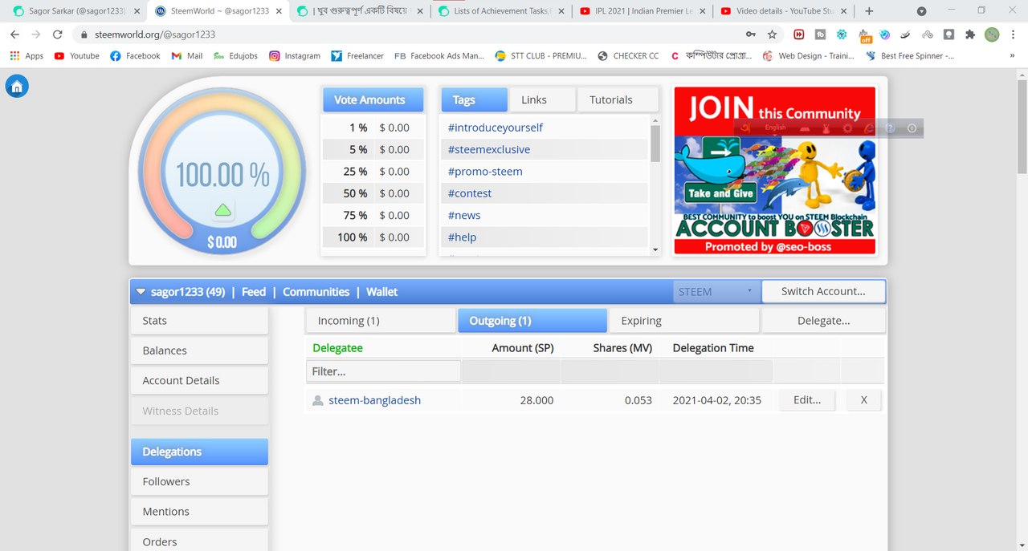Screen dimensions: 1028x551
Task: Click the tags list scroll-down arrow
Action: click(x=655, y=250)
